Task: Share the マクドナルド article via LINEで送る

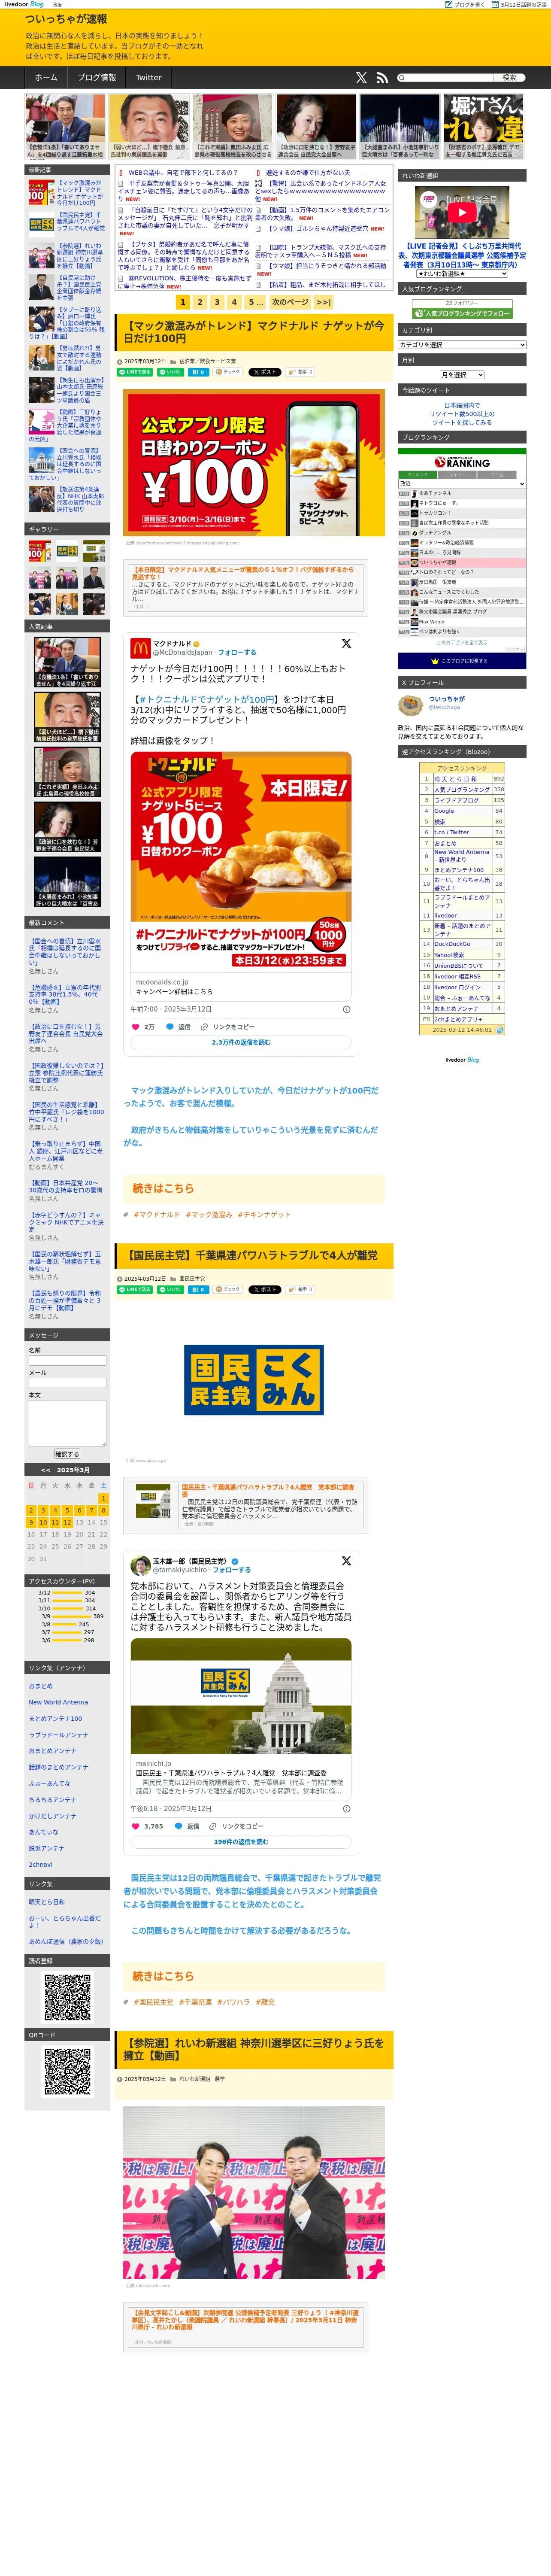Action: click(x=135, y=371)
